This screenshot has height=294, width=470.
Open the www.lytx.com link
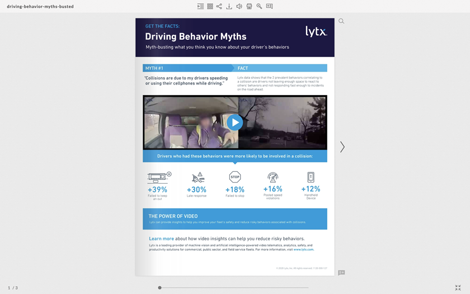(303, 249)
